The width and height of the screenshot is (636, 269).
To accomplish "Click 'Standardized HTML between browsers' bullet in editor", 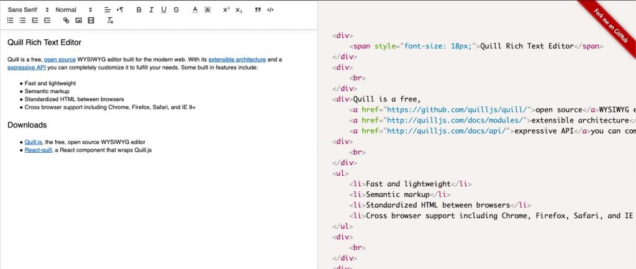I will coord(75,99).
